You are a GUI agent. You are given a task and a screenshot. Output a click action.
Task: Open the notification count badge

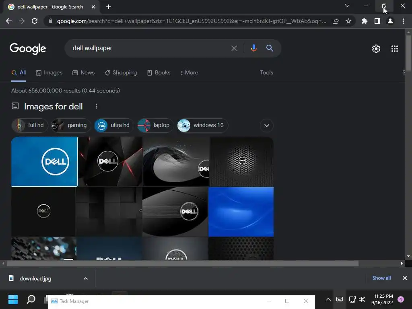pyautogui.click(x=401, y=299)
